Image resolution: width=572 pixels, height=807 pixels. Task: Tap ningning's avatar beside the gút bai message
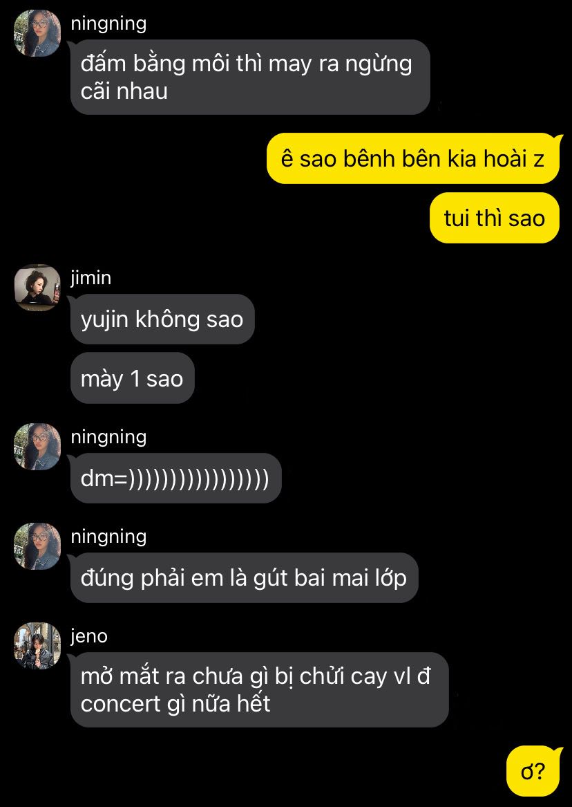click(x=37, y=546)
